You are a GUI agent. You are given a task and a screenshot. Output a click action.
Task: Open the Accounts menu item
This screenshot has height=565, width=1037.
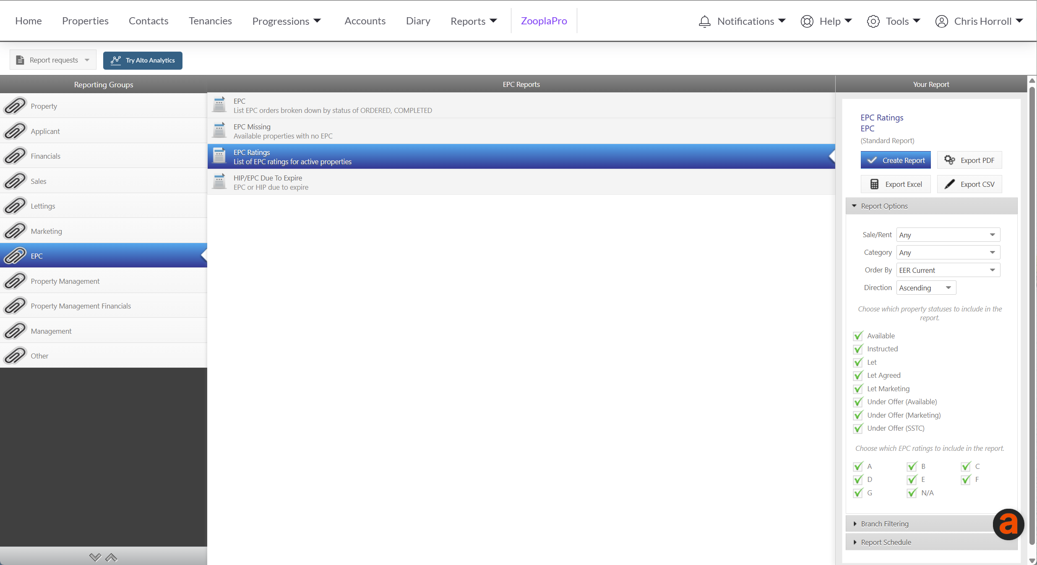point(365,21)
